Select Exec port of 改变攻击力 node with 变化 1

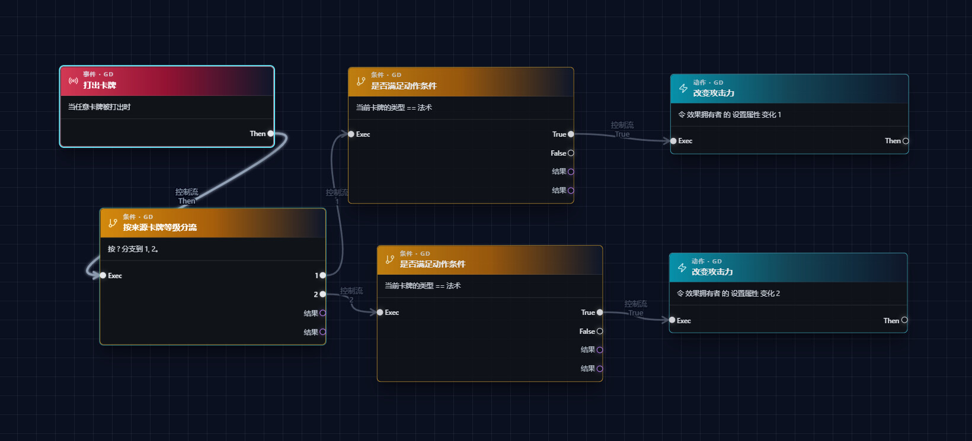coord(673,141)
